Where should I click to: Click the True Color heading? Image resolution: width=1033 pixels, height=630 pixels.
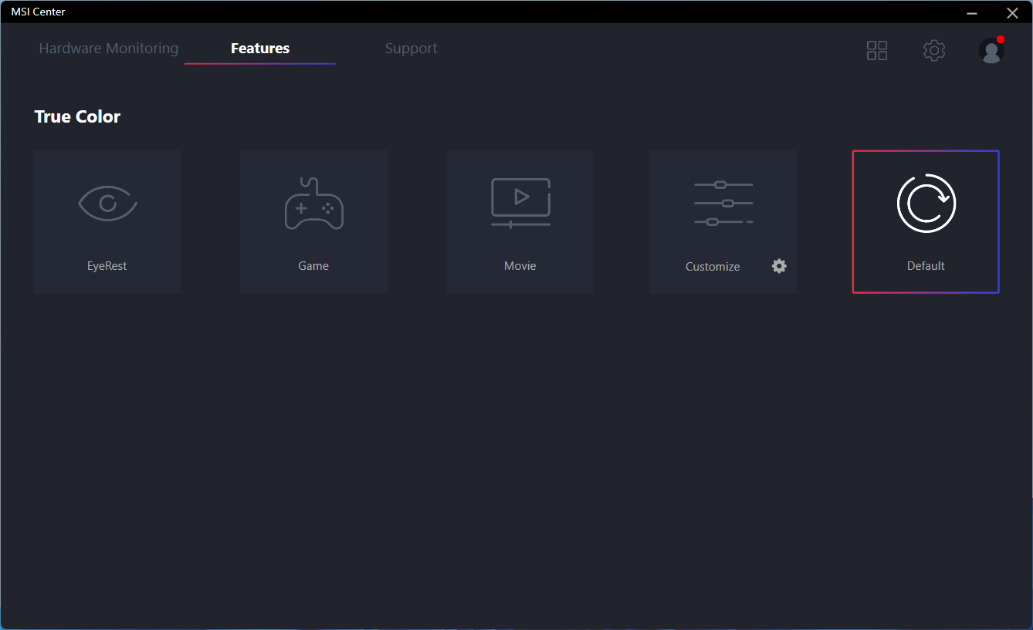click(77, 116)
